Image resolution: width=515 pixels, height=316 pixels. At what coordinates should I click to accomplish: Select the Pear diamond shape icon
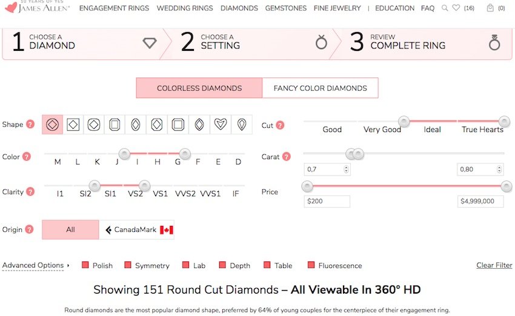click(242, 125)
